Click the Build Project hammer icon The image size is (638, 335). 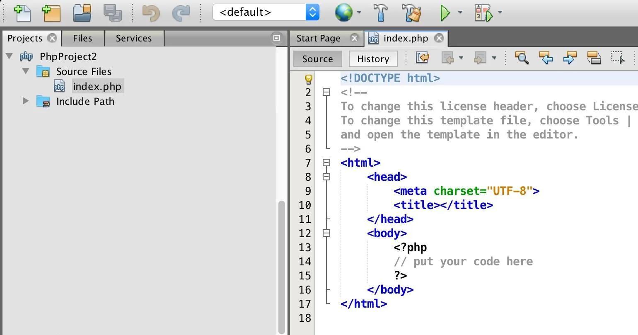point(380,13)
